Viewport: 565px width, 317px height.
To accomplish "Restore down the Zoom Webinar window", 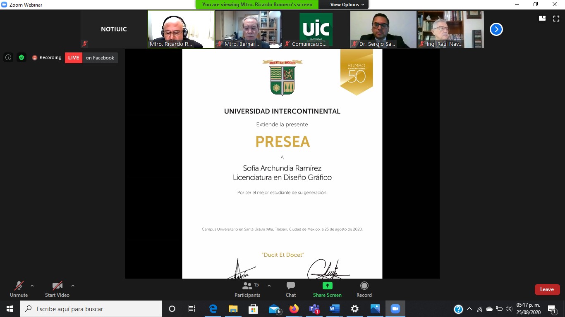I will [536, 5].
